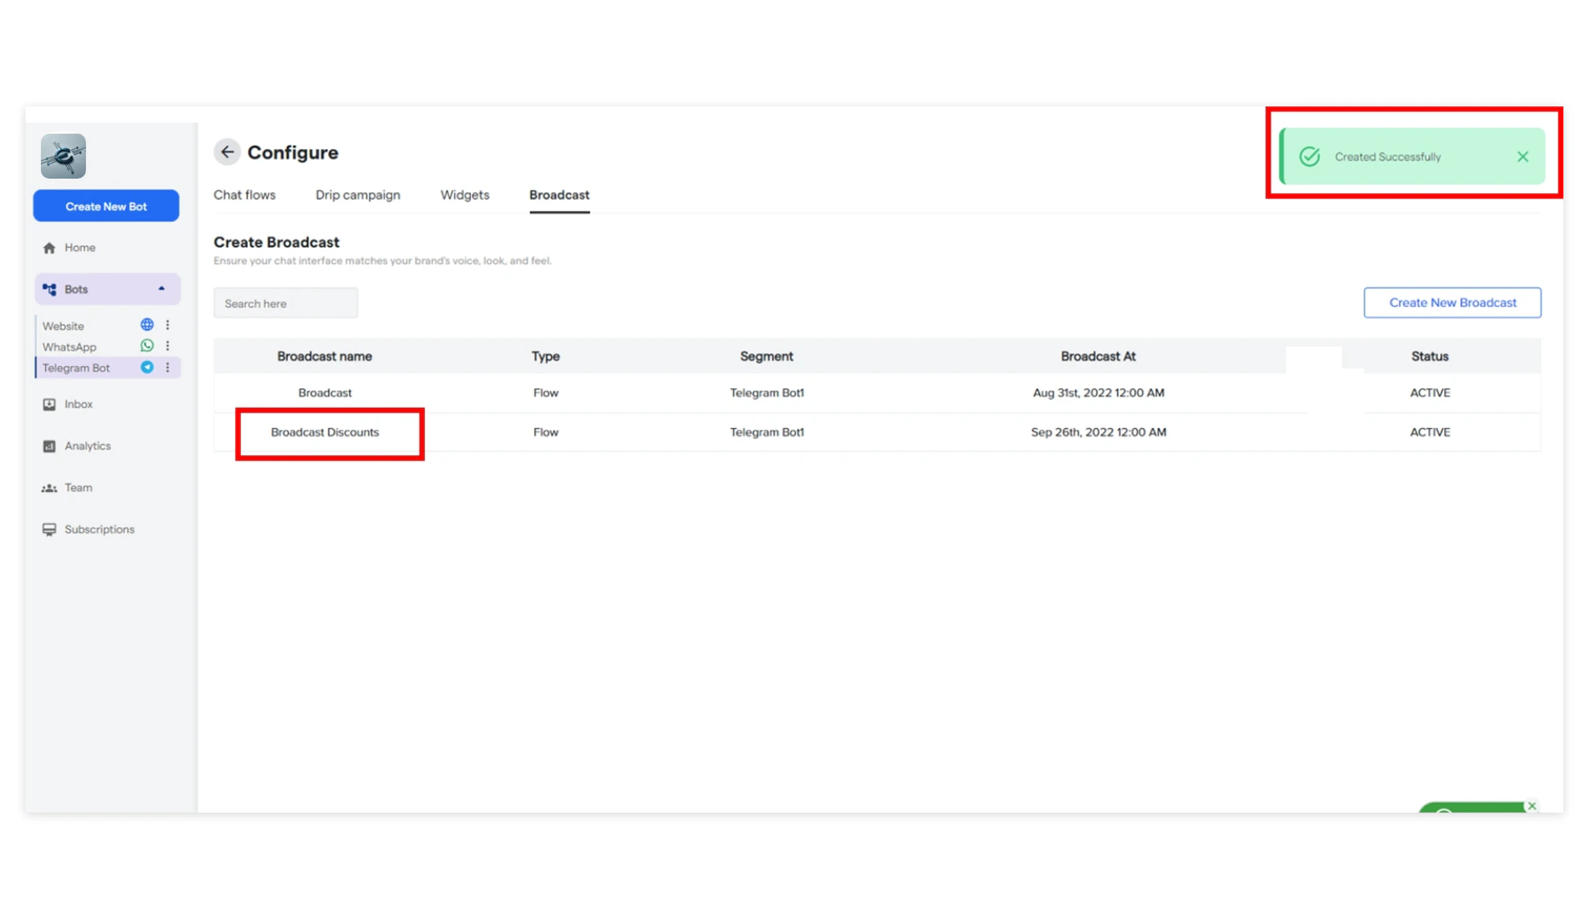Open Website bot three-dot menu
1589x919 pixels.
[168, 325]
